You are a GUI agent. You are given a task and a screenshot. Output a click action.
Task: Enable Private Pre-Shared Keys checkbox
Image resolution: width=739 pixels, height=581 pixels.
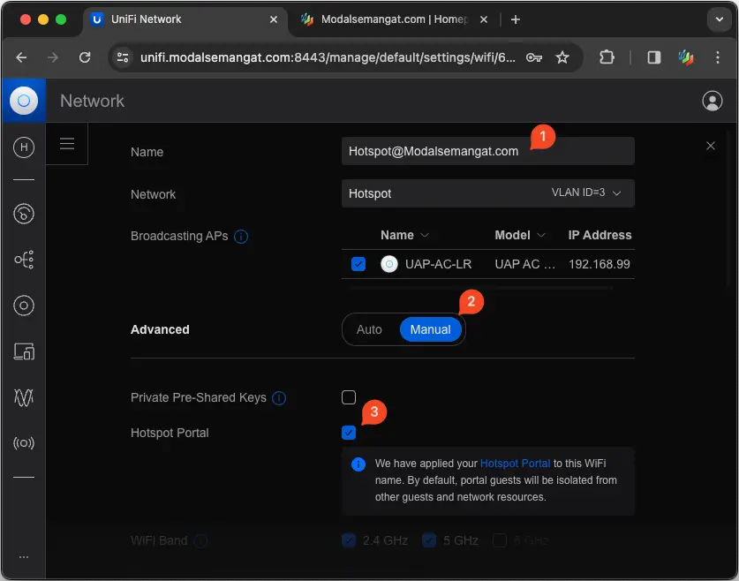[349, 397]
